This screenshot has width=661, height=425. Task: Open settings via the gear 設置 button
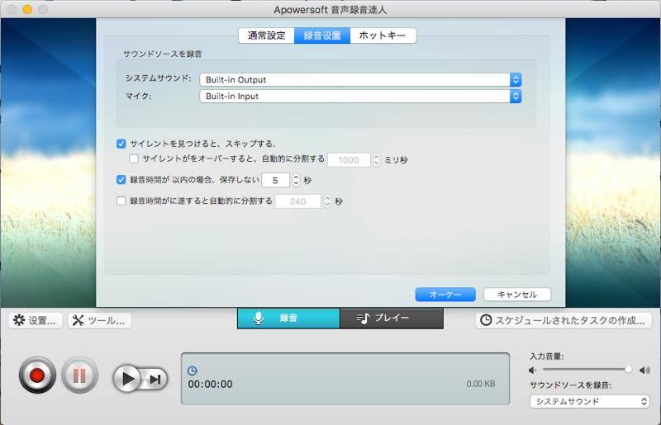(36, 320)
